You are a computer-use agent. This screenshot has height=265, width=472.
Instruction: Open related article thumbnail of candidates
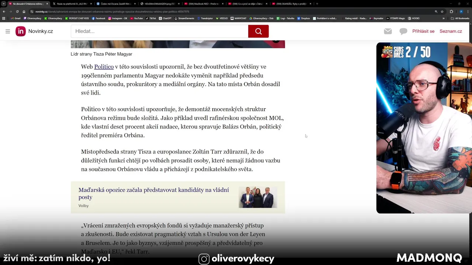[258, 197]
